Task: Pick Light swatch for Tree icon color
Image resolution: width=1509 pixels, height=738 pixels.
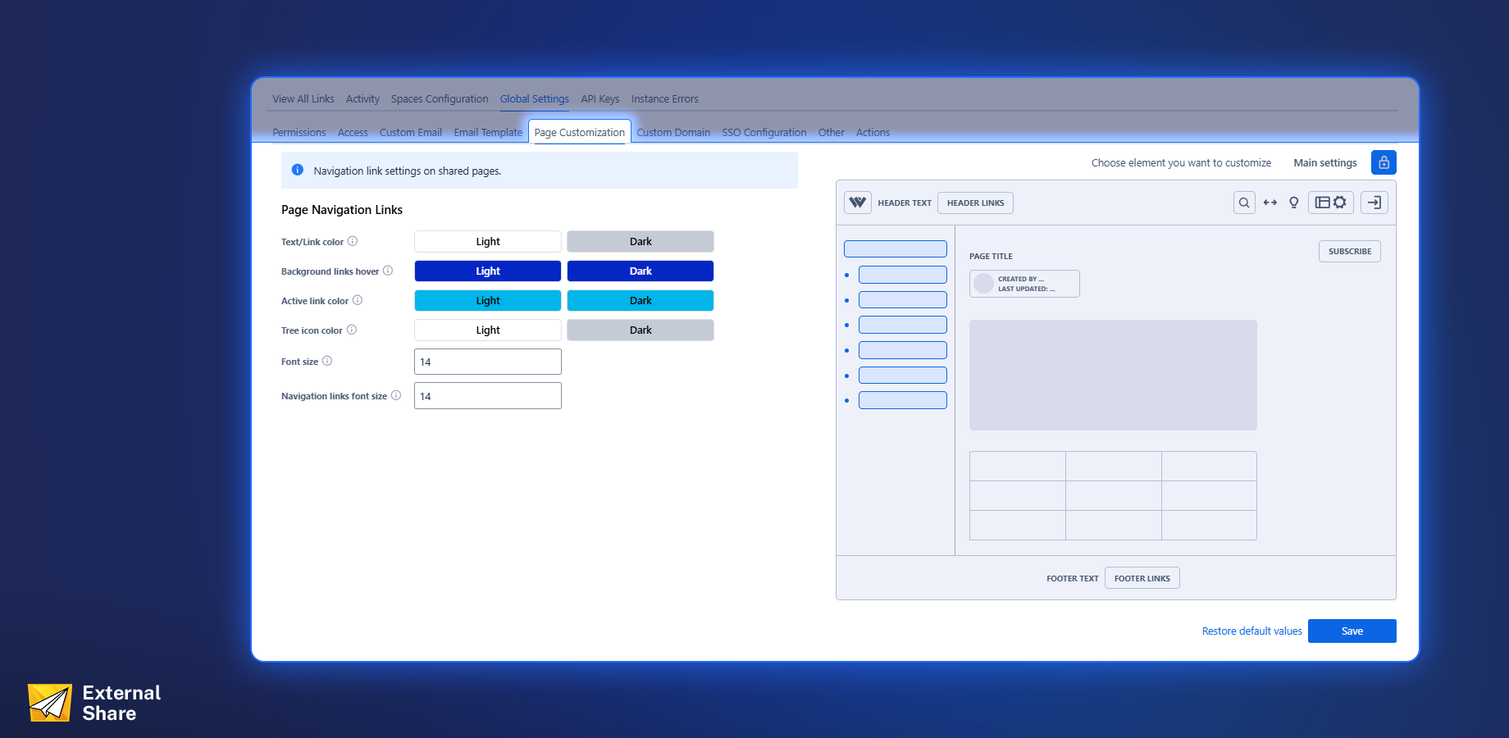Action: pos(488,330)
